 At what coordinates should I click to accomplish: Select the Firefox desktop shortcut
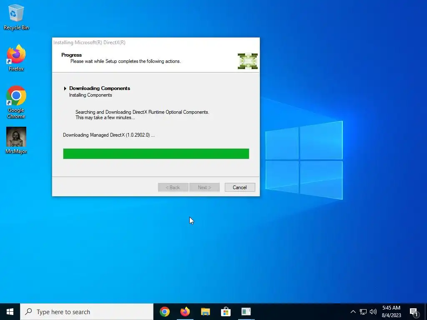16,58
